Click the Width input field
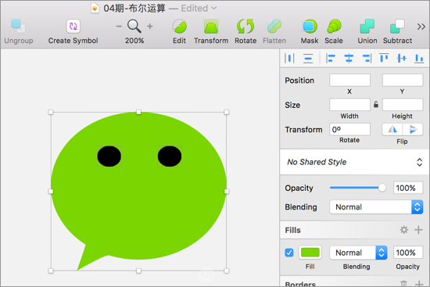430x287 pixels. pos(349,105)
